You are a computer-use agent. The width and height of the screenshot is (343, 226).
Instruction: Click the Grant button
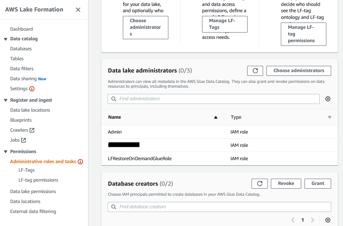[x=317, y=183]
